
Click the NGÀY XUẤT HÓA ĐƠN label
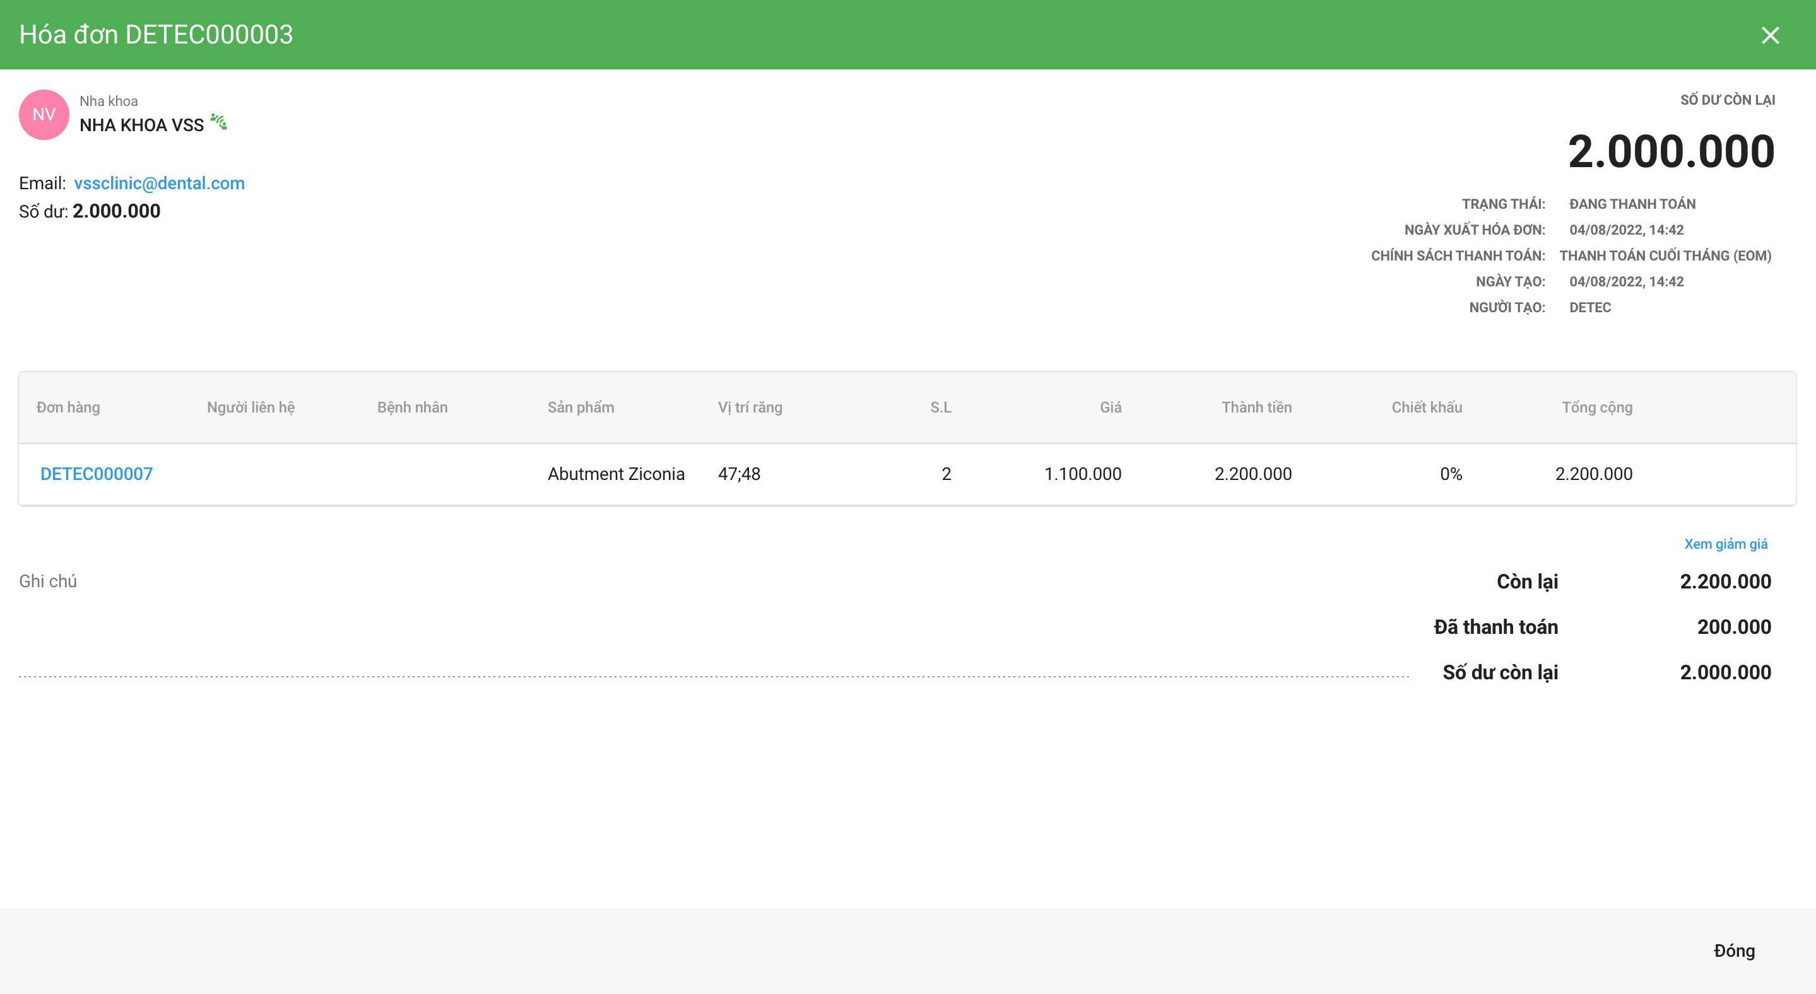click(1474, 230)
